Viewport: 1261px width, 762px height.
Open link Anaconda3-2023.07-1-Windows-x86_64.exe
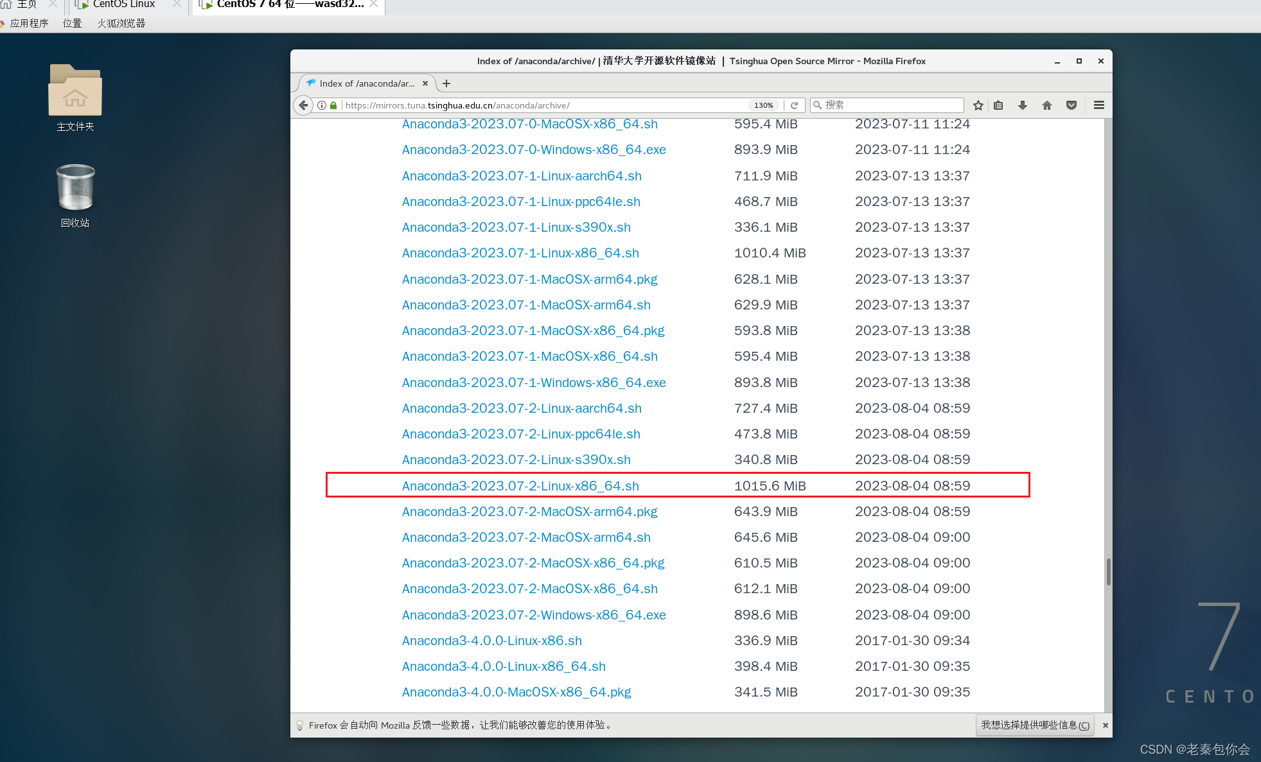[534, 383]
